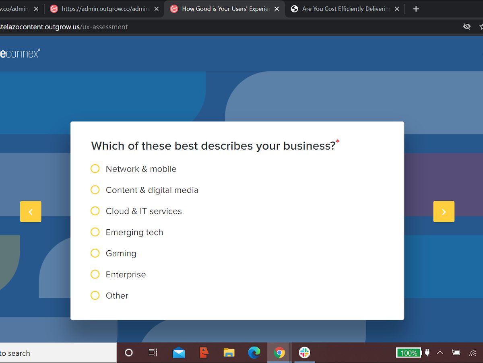Select Cloud & IT services option
The height and width of the screenshot is (363, 483).
click(x=95, y=211)
